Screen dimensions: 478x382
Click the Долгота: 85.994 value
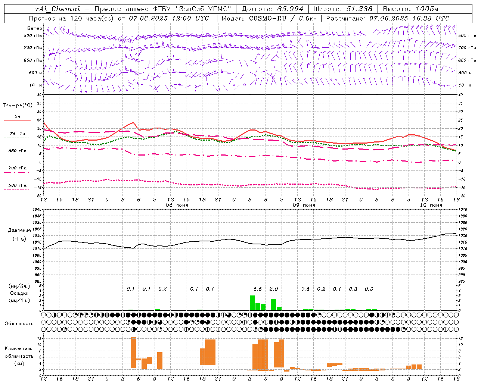point(273,9)
